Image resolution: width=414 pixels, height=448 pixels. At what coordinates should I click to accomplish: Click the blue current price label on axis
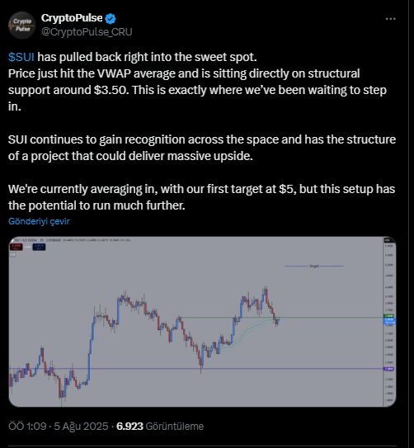tap(389, 321)
